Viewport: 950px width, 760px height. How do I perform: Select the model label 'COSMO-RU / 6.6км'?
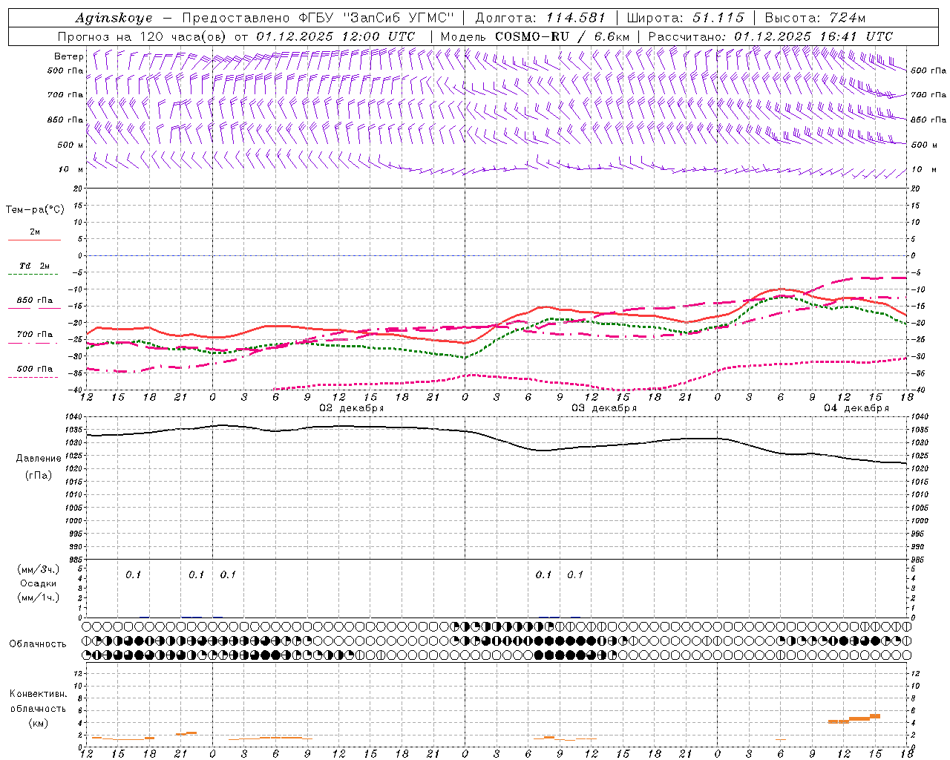point(562,36)
